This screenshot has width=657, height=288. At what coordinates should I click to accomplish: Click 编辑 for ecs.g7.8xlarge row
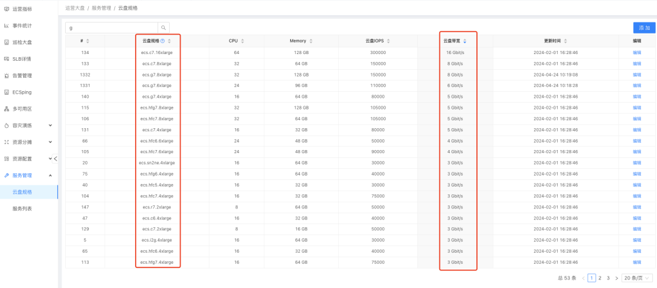pyautogui.click(x=636, y=75)
